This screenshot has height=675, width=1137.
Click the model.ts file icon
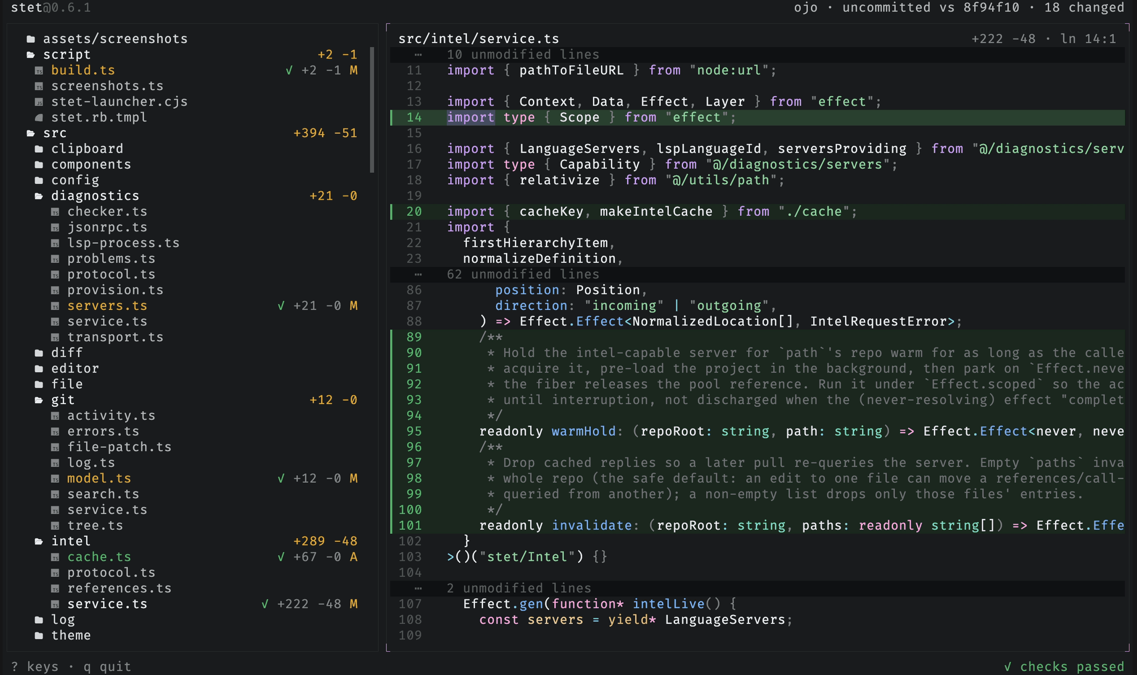coord(55,479)
